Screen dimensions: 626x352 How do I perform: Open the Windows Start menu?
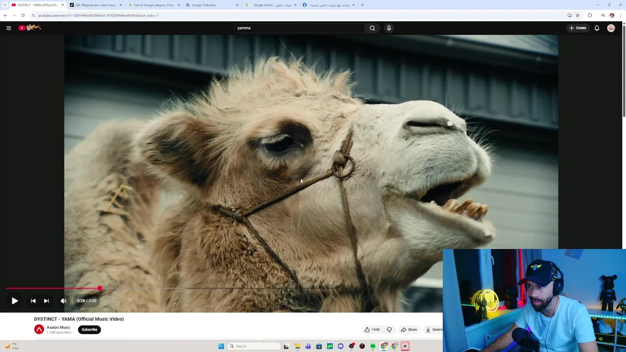221,346
